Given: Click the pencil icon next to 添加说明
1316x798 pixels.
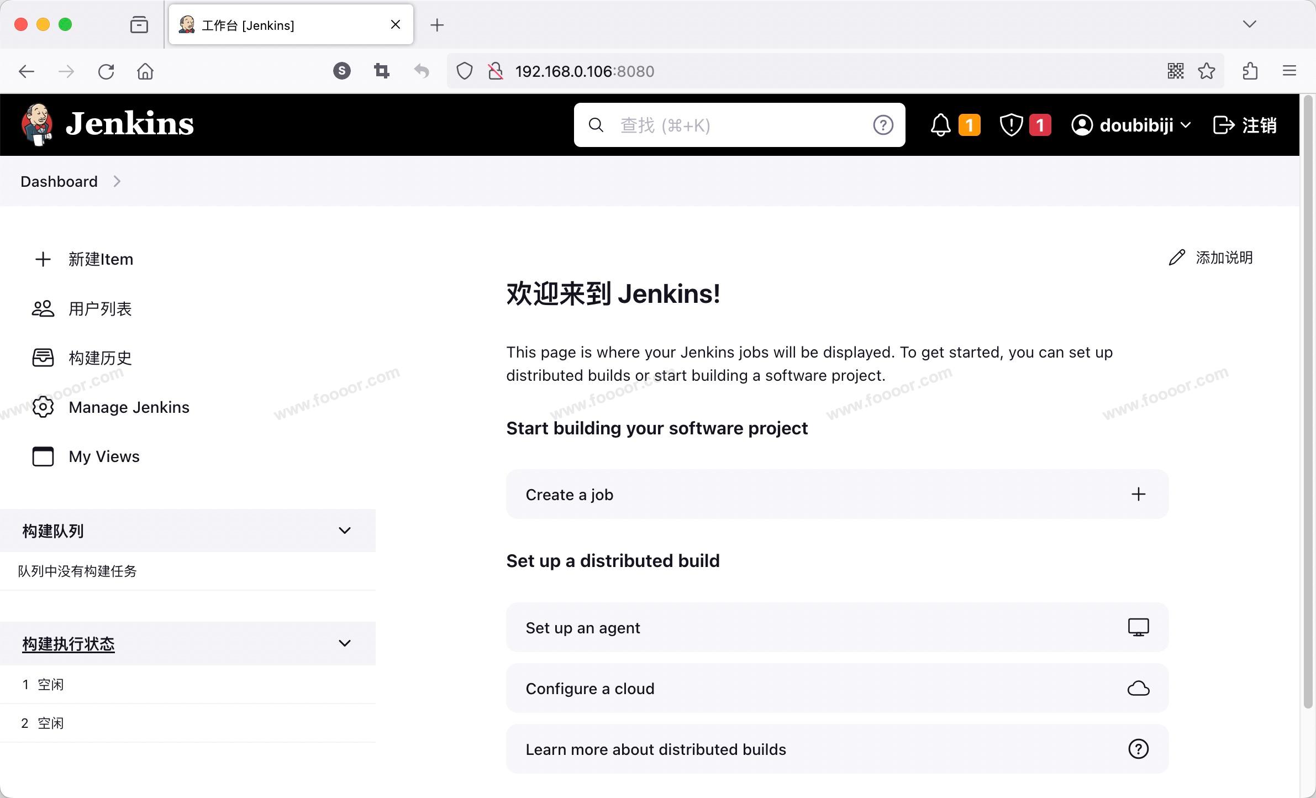Looking at the screenshot, I should tap(1177, 258).
